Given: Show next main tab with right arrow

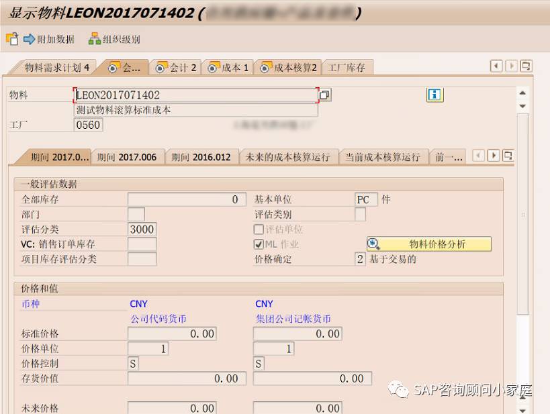Looking at the screenshot, I should pos(512,66).
